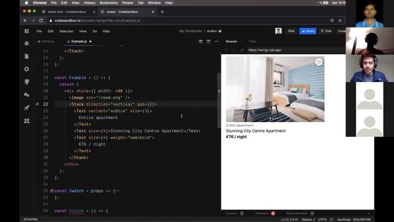The height and width of the screenshot is (222, 394).
Task: Select the Example.js editor tab
Action: coord(79,41)
